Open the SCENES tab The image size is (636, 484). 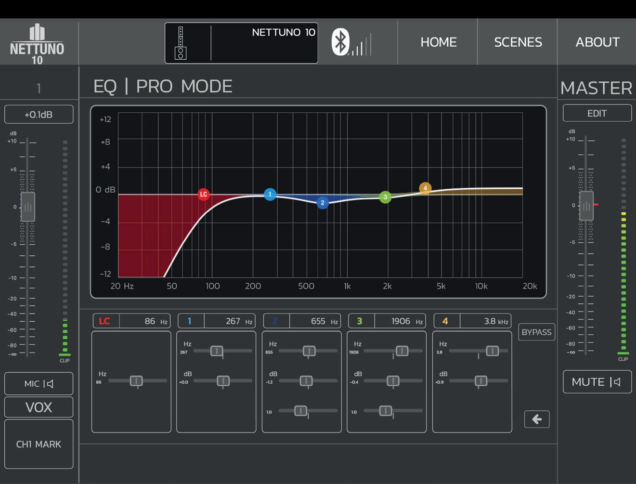[518, 42]
